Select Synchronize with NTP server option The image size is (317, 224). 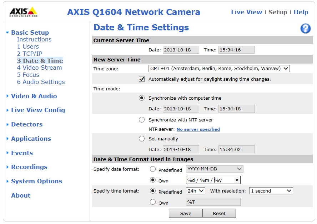142,120
